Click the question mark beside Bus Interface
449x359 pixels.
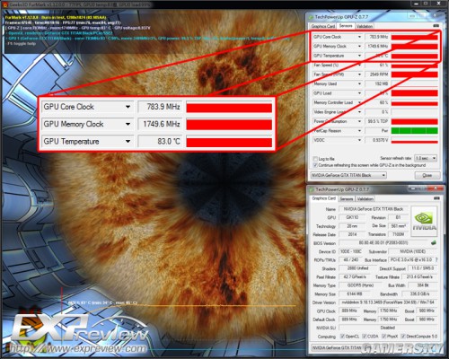436,259
